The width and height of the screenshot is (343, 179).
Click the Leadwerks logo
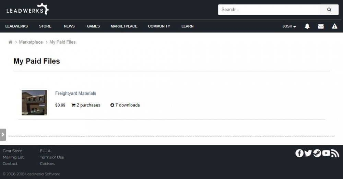(27, 9)
